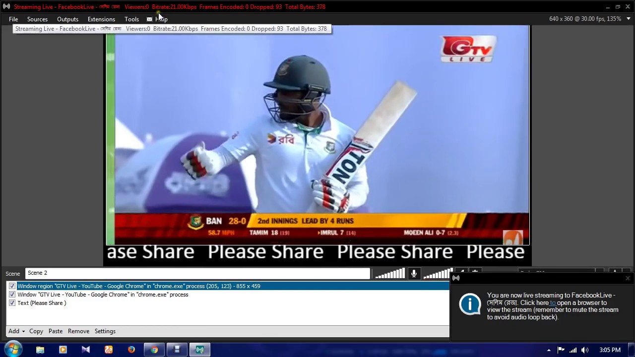Click the speaker volume tray icon

tap(585, 350)
